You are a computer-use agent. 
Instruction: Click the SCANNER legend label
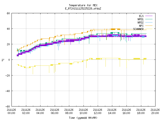click(138, 29)
